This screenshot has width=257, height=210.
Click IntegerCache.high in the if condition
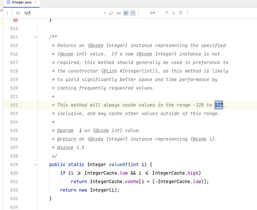coord(175,173)
